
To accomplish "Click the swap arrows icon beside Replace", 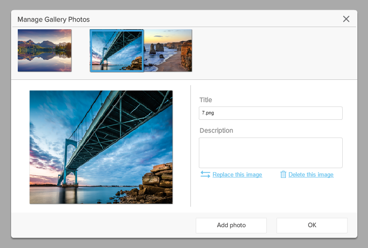I will (x=205, y=174).
